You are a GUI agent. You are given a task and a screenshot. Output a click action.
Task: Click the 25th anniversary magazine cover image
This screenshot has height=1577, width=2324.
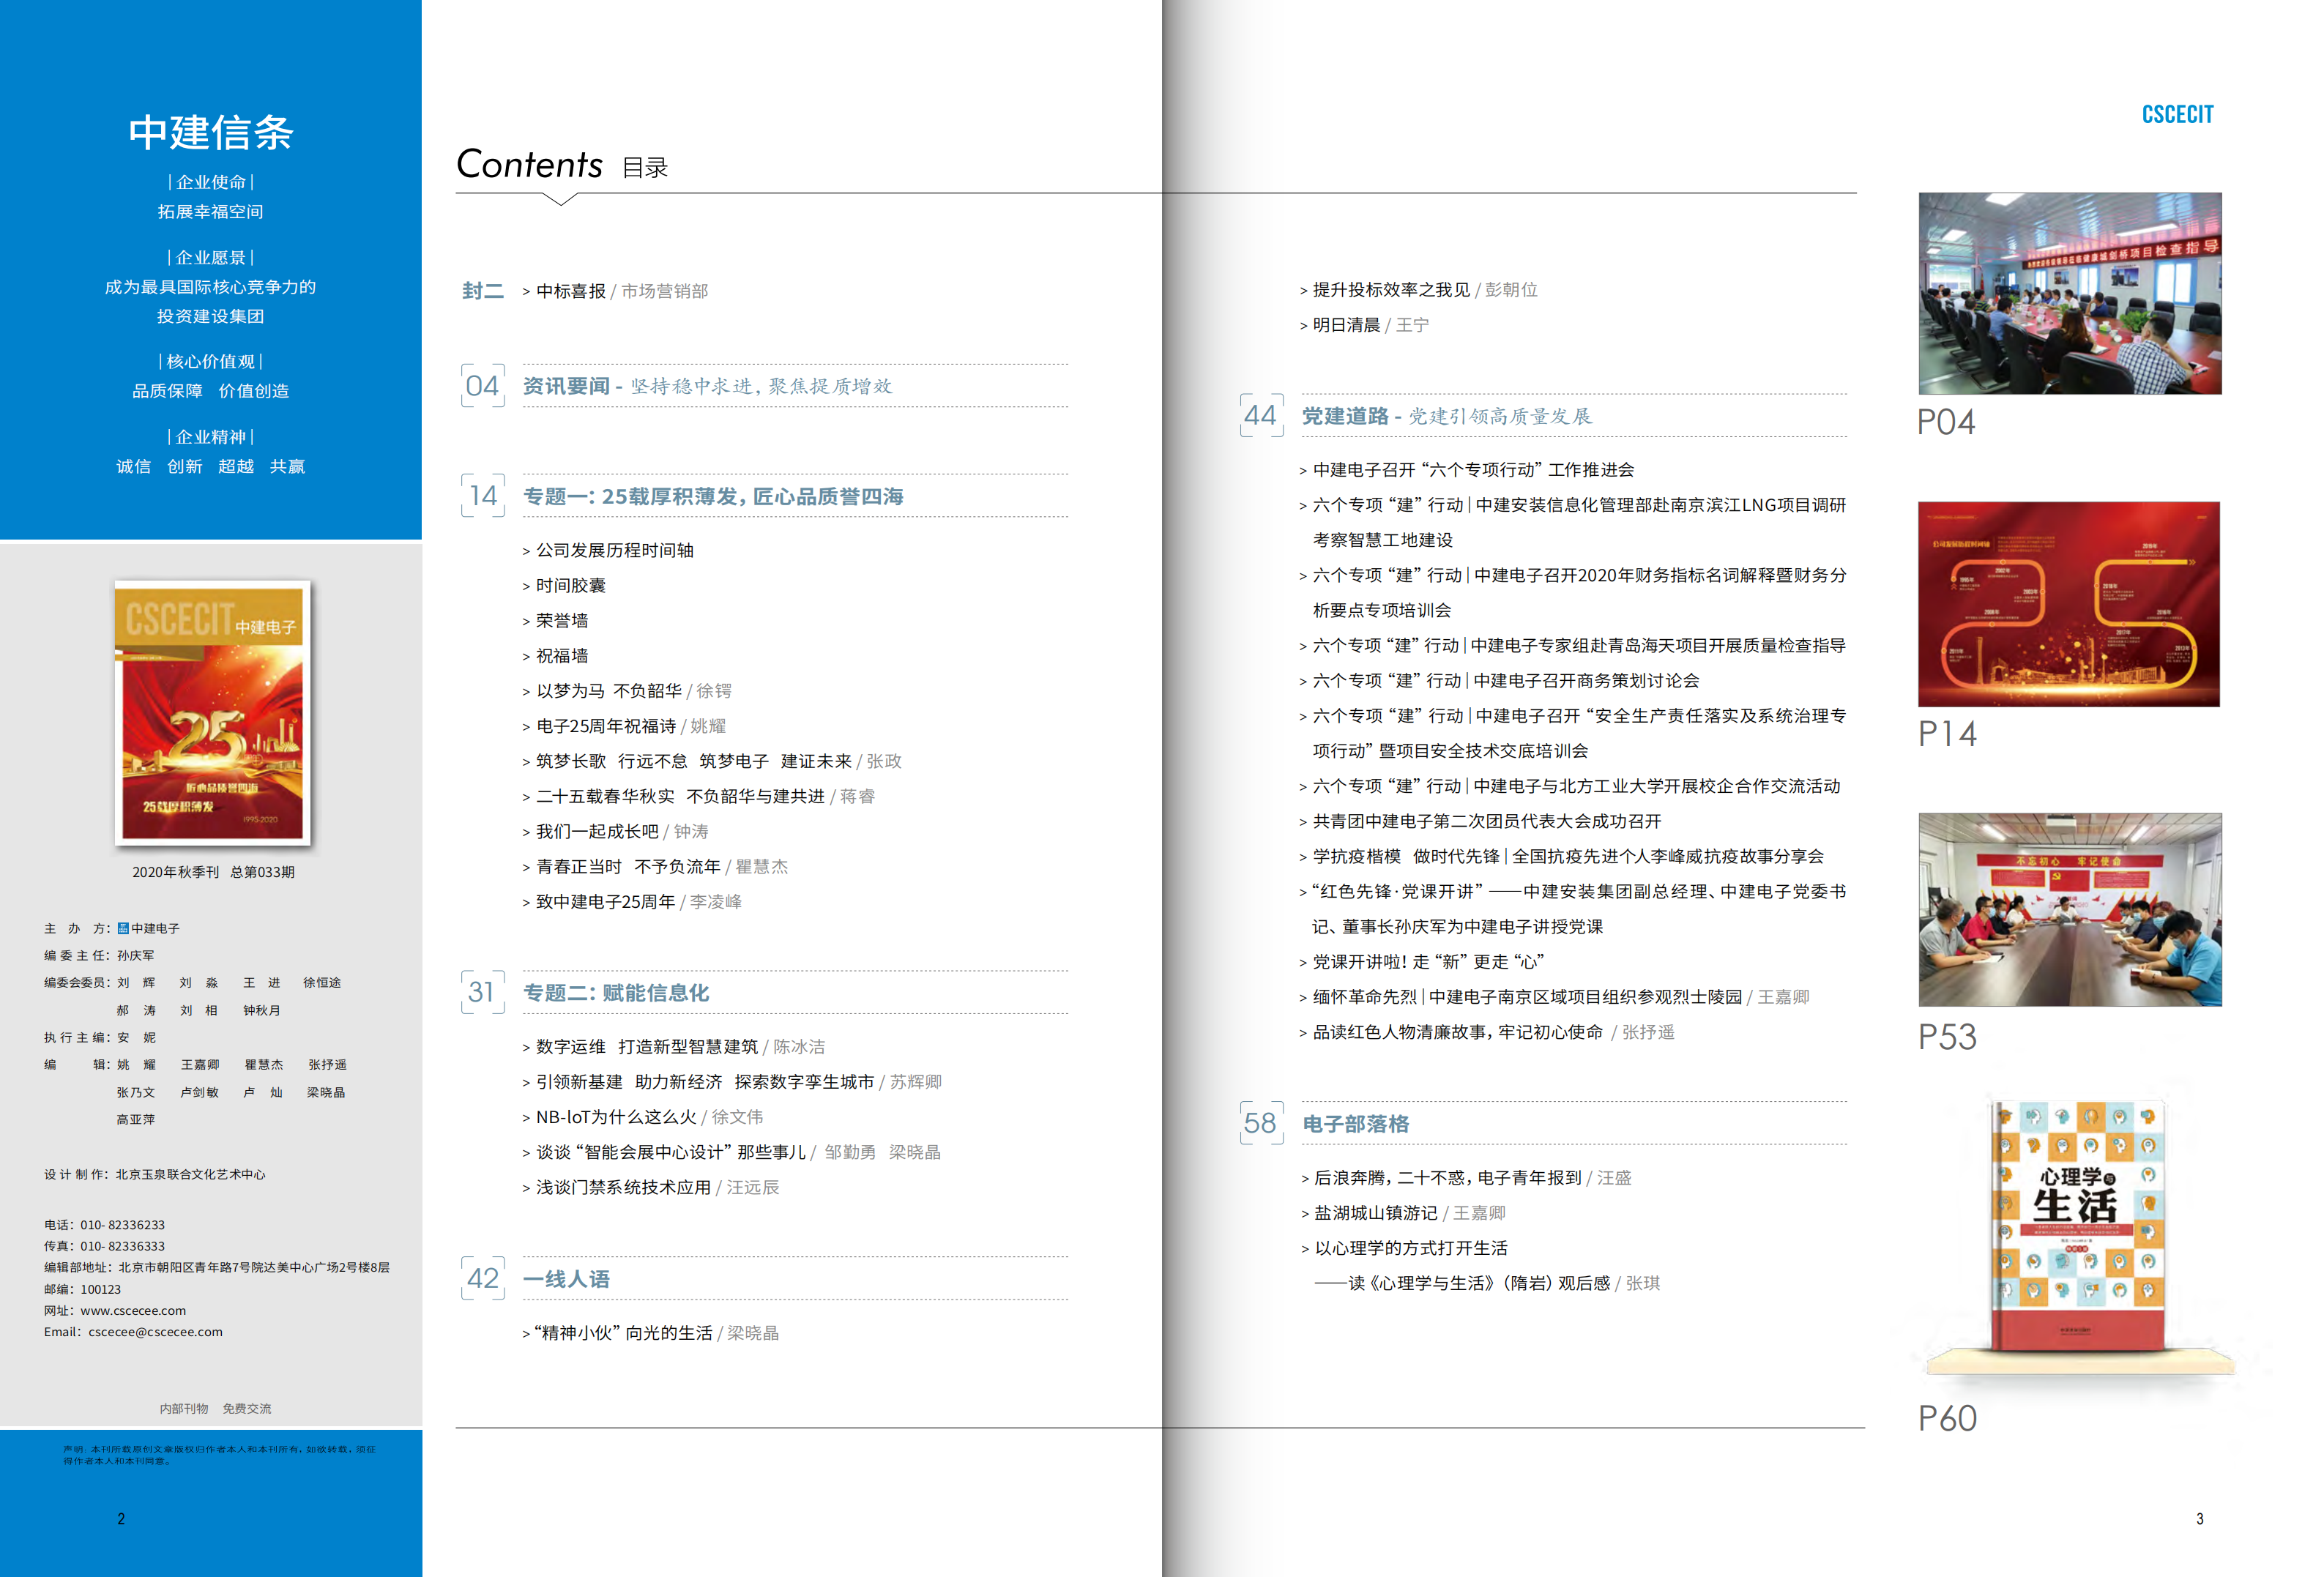(212, 712)
